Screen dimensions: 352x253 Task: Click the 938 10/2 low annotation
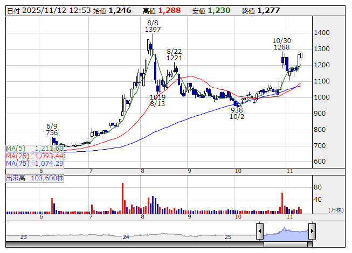click(x=237, y=113)
